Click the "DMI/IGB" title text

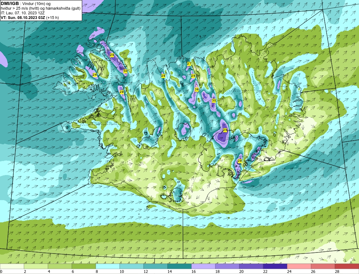[10, 4]
